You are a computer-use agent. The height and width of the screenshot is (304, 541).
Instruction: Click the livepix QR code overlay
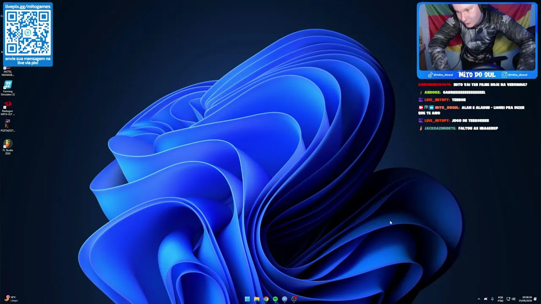(28, 33)
